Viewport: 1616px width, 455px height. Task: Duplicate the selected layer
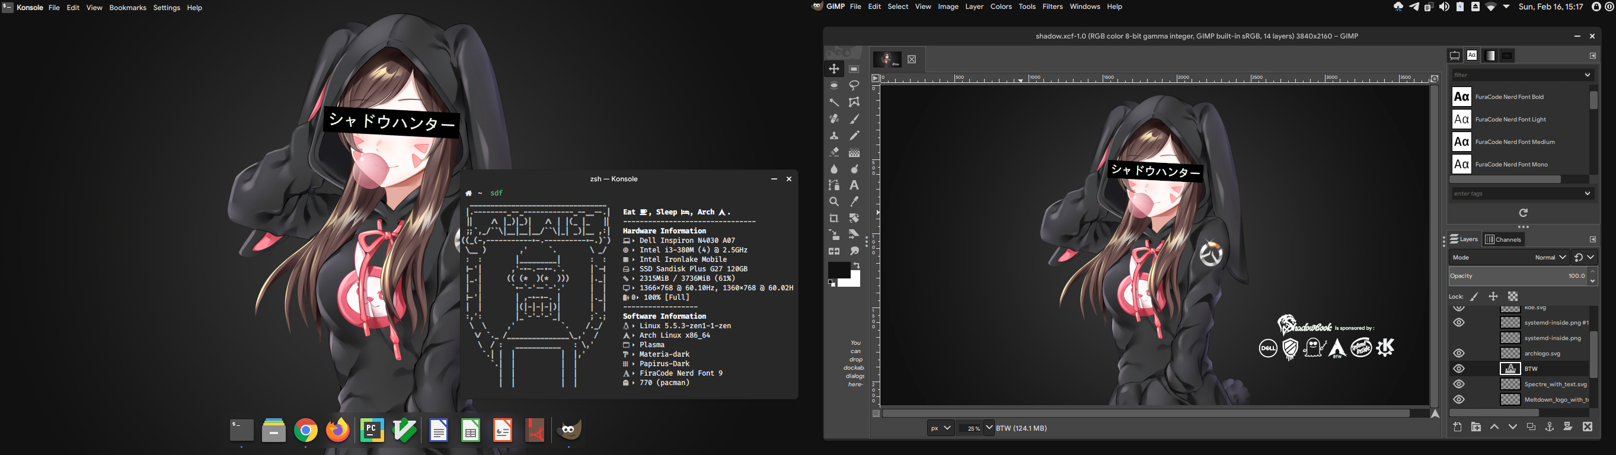click(1531, 427)
